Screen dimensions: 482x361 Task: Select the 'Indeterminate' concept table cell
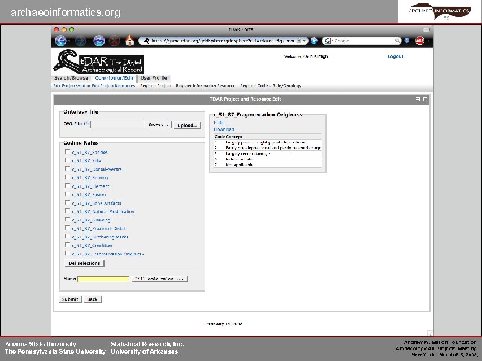click(x=273, y=159)
